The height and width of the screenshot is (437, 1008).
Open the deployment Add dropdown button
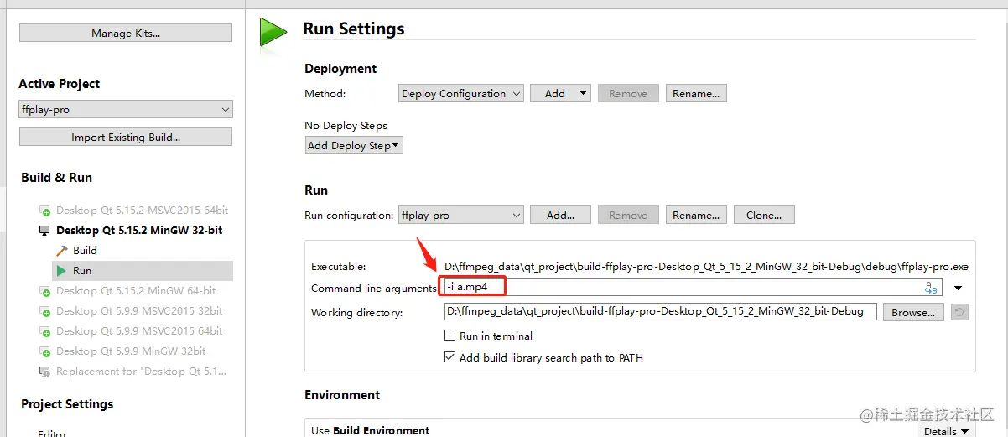(561, 94)
